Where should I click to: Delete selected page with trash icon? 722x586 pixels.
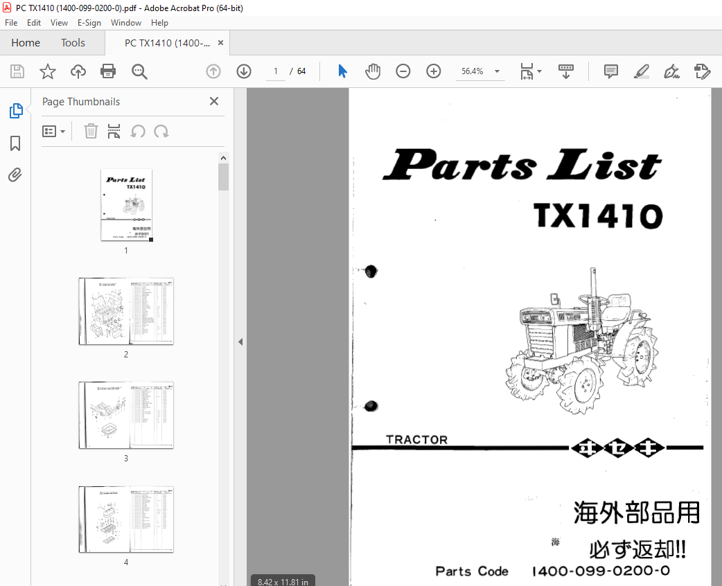[x=91, y=131]
